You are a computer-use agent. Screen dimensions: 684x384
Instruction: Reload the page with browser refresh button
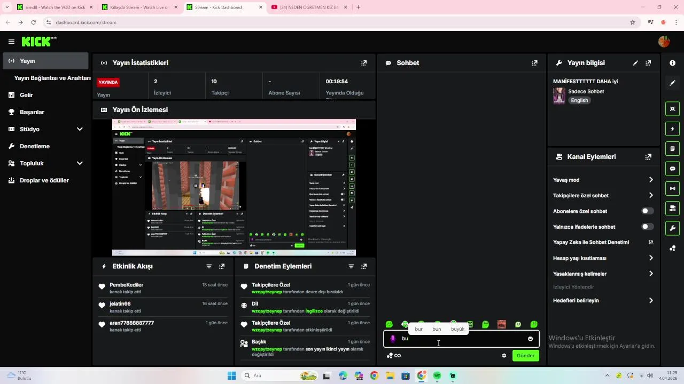click(x=33, y=22)
